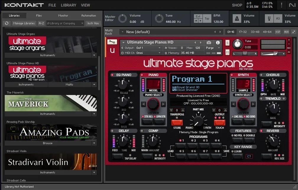
Task: Clear the library search field
Action: pos(82,23)
